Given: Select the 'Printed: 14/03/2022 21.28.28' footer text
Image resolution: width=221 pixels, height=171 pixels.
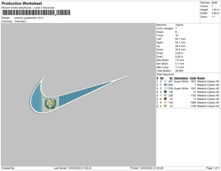Looking at the screenshot, I should (147, 168).
